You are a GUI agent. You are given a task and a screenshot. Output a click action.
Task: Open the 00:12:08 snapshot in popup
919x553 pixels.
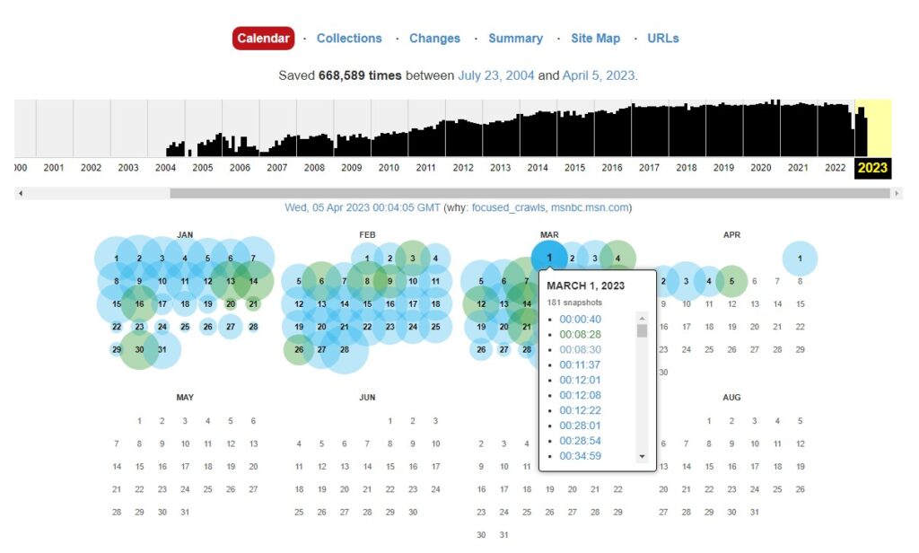[580, 395]
